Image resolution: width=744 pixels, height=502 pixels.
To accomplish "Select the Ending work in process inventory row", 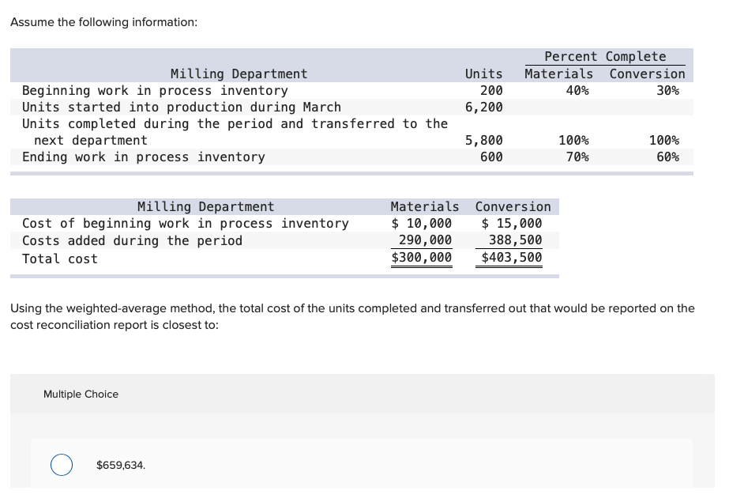I will (x=143, y=157).
